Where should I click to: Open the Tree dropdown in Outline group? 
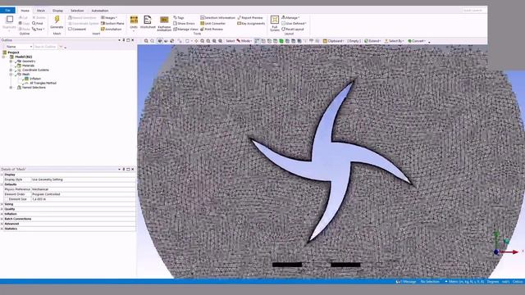[x=39, y=29]
